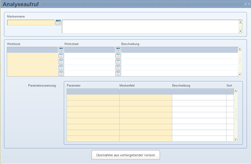This screenshot has width=251, height=164.
Task: Select first Sort. cell in Parameterzuweisung table
Action: [230, 91]
